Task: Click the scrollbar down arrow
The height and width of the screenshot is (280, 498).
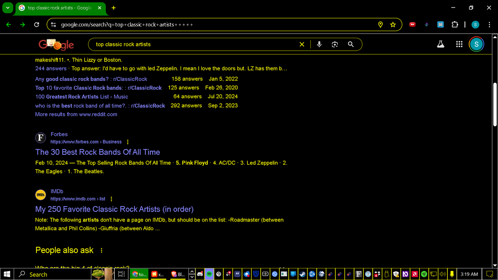Action: (494, 265)
